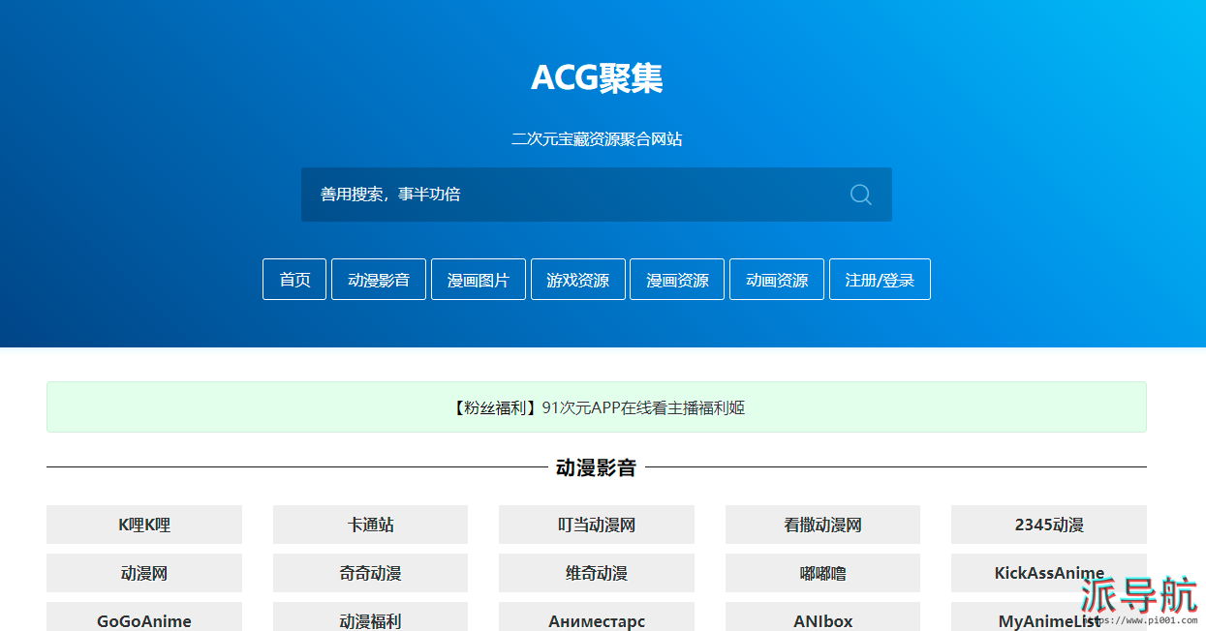Go to 看撒动漫网
The height and width of the screenshot is (631, 1206).
coord(822,525)
